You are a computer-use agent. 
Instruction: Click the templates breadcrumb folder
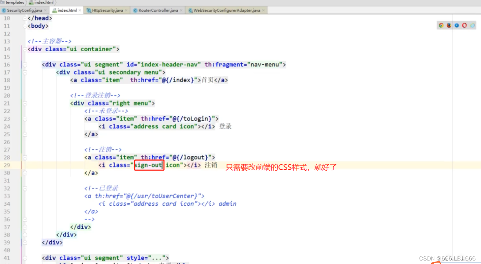click(13, 2)
